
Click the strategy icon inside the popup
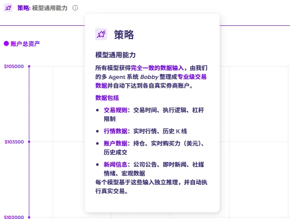click(101, 34)
